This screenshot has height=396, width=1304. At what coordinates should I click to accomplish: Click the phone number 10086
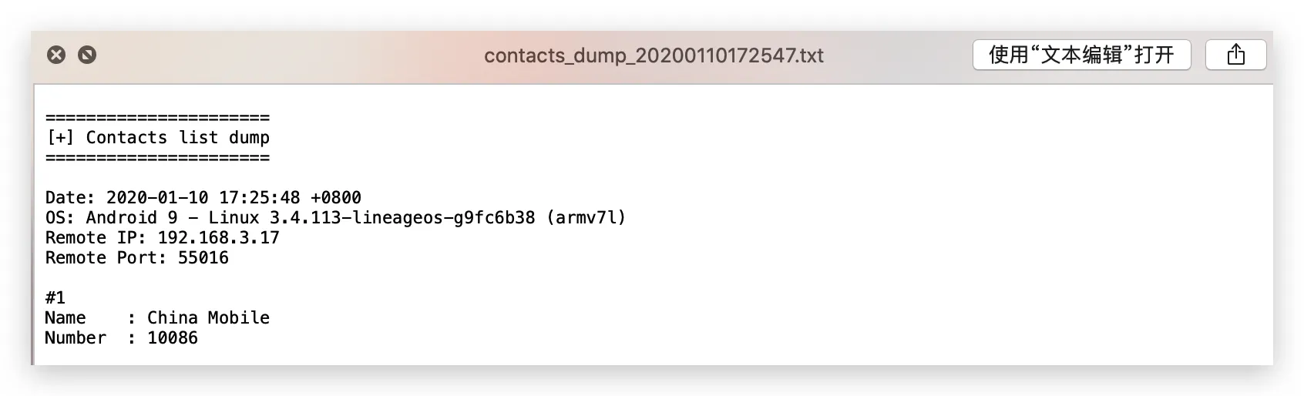[173, 338]
